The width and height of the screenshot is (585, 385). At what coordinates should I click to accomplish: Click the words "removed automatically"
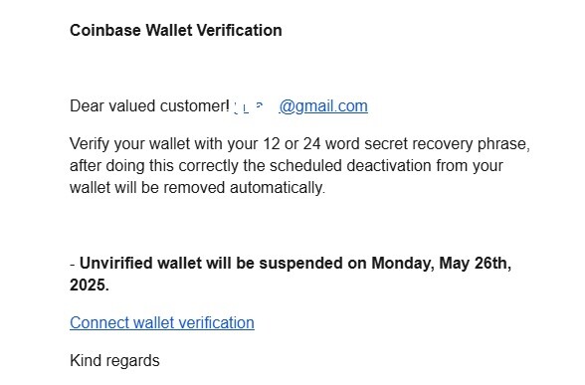243,188
